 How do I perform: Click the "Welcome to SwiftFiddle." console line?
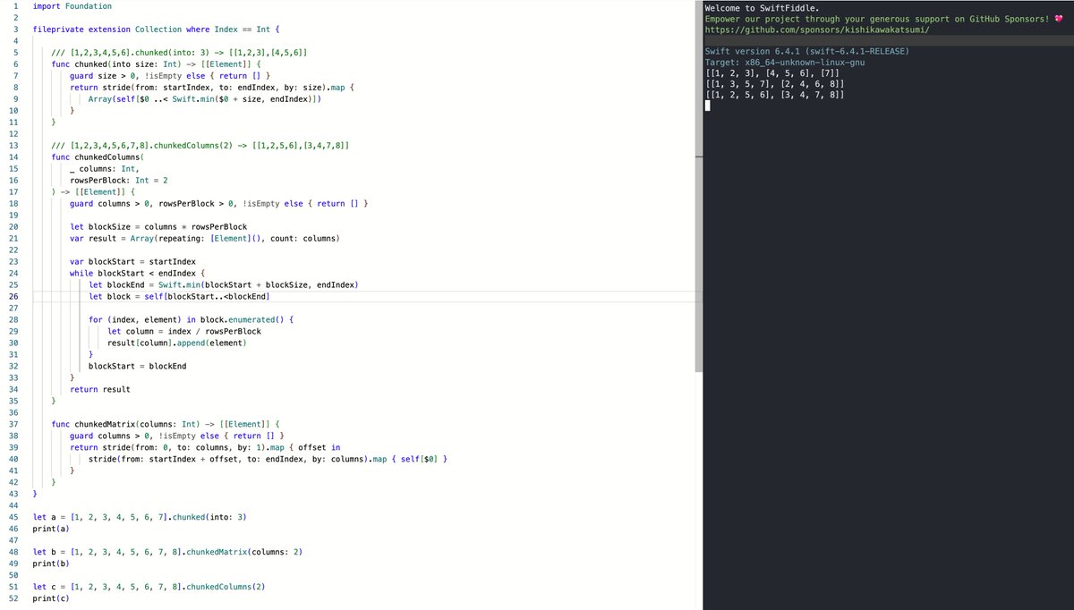point(763,8)
